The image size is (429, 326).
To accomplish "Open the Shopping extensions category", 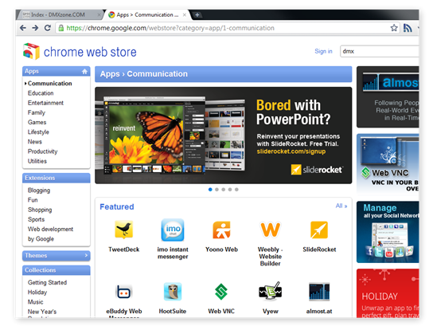I will pos(40,210).
